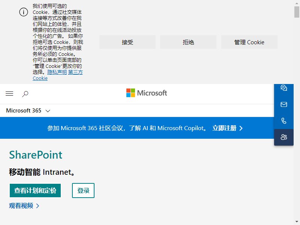Click the 拒绝 cookie button
300x225 pixels.
[188, 42]
